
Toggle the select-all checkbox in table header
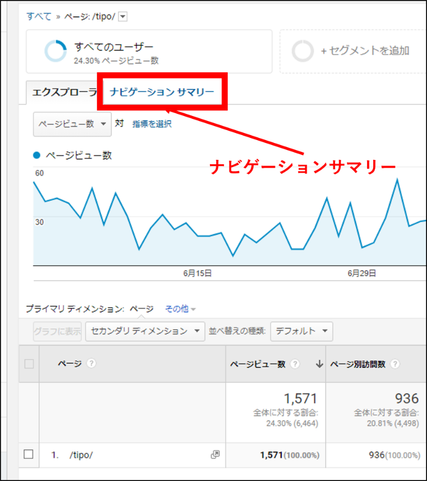(x=29, y=364)
